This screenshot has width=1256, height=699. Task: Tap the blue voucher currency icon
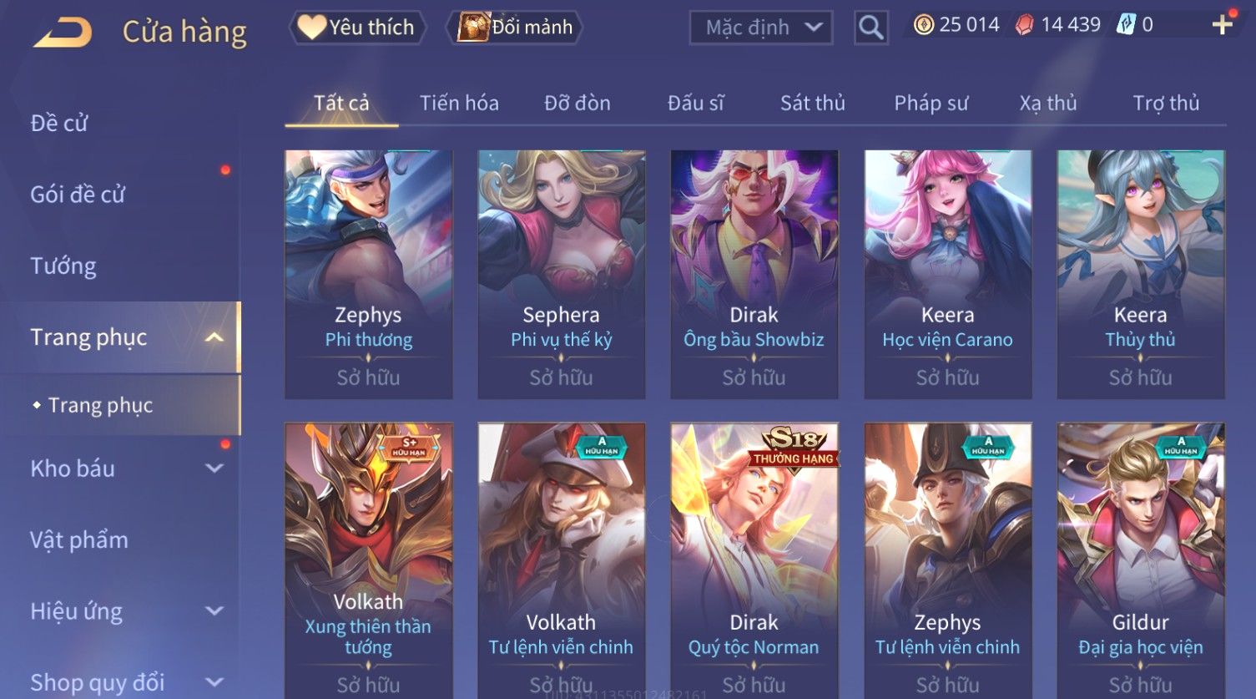point(1126,25)
